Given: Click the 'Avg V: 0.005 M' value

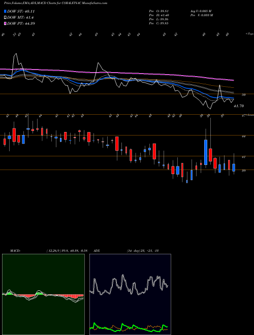Looking at the screenshot, I should point(201,11).
